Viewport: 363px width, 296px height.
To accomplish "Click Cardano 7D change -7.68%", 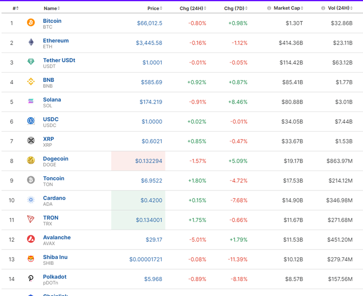I will pos(239,200).
